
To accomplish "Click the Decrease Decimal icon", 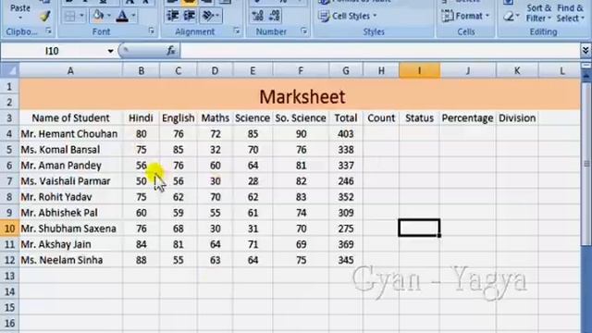I will pyautogui.click(x=275, y=16).
